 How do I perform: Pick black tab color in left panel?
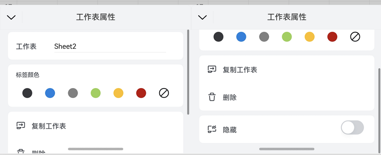(x=27, y=93)
